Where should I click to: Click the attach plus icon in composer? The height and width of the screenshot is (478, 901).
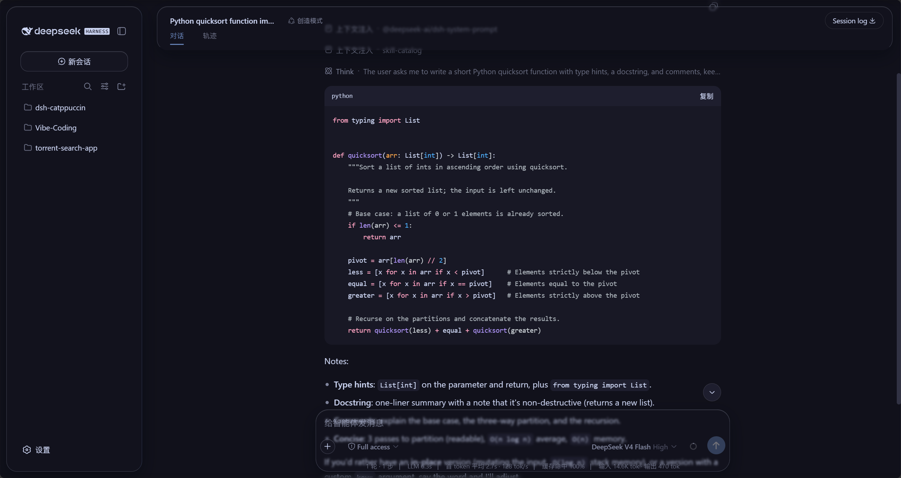[x=328, y=447]
